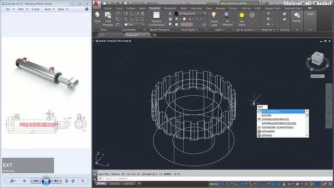Viewport: 334px width, 188px height.
Task: Click the Photo Viewer Next image button
Action: (x=56, y=181)
